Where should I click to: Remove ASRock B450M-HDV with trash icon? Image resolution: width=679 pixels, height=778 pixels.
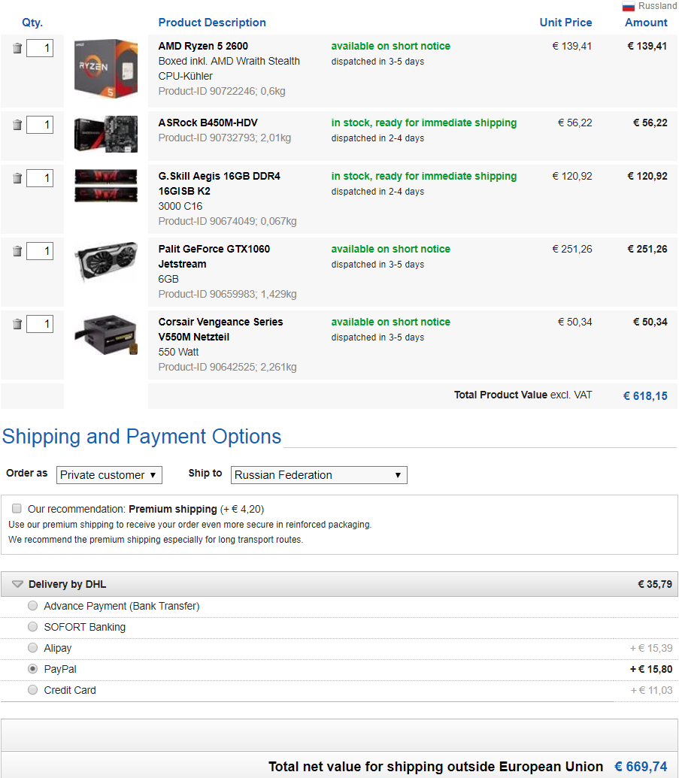click(17, 125)
